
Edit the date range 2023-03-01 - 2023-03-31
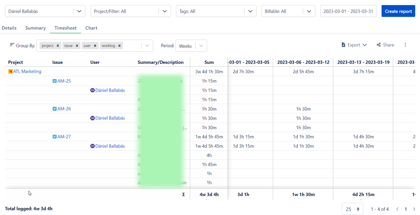tap(348, 11)
